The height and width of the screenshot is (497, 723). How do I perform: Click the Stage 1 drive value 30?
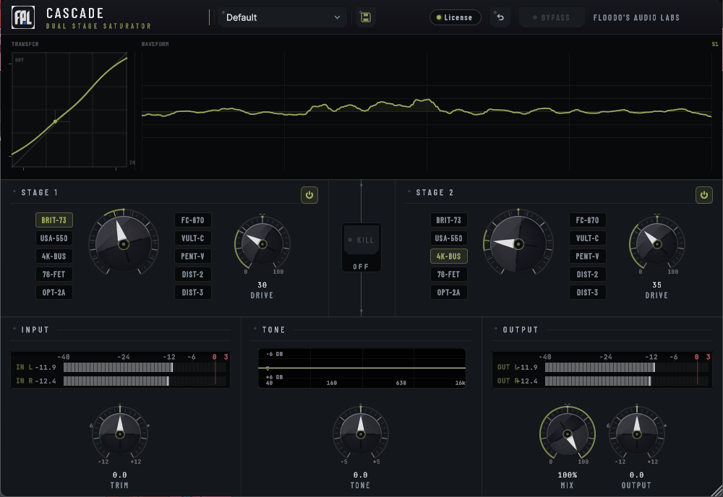click(262, 285)
